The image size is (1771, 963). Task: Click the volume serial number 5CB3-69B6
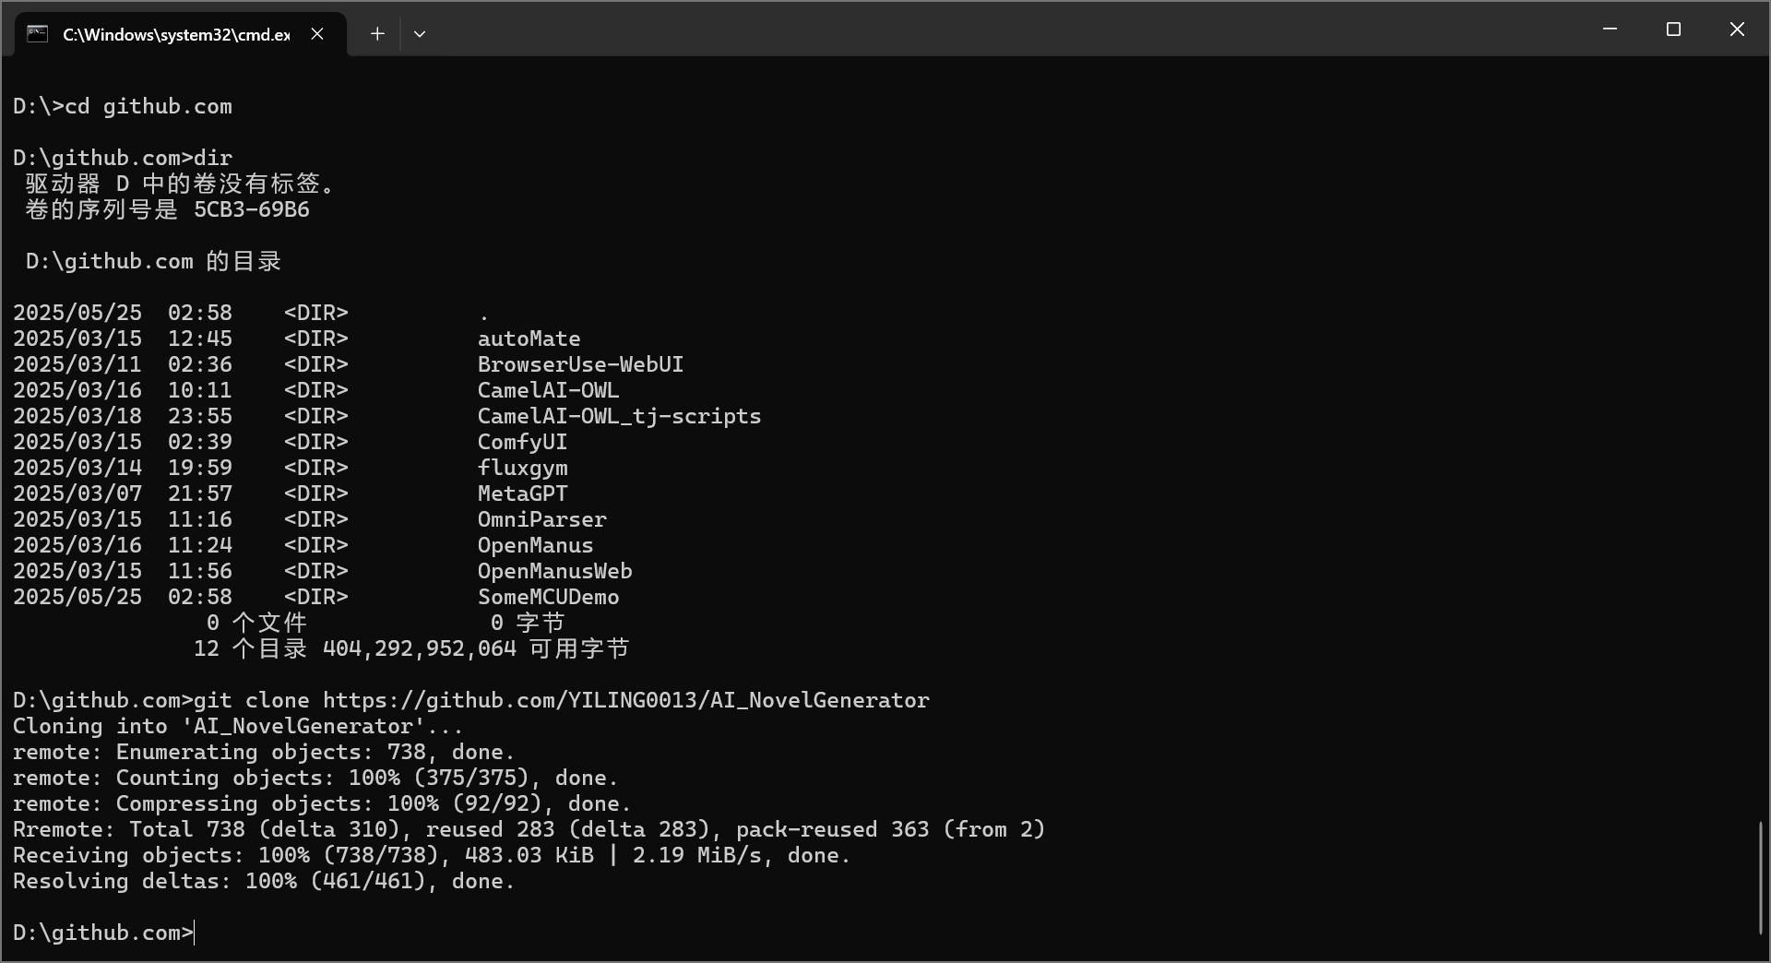pyautogui.click(x=252, y=209)
